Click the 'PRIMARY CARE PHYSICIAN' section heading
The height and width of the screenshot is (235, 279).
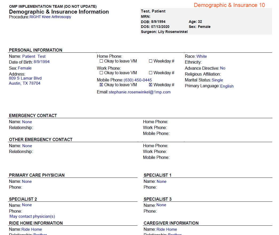coord(37,175)
